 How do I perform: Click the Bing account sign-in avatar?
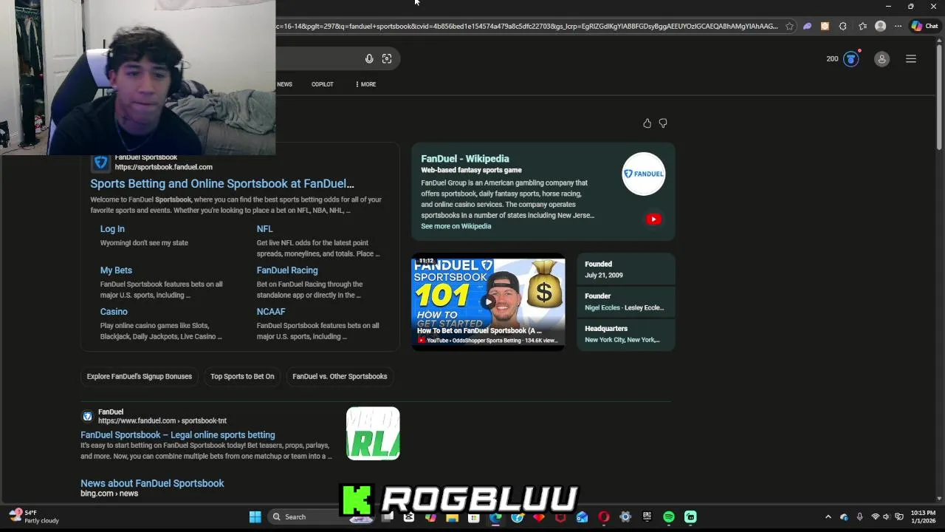pyautogui.click(x=882, y=59)
